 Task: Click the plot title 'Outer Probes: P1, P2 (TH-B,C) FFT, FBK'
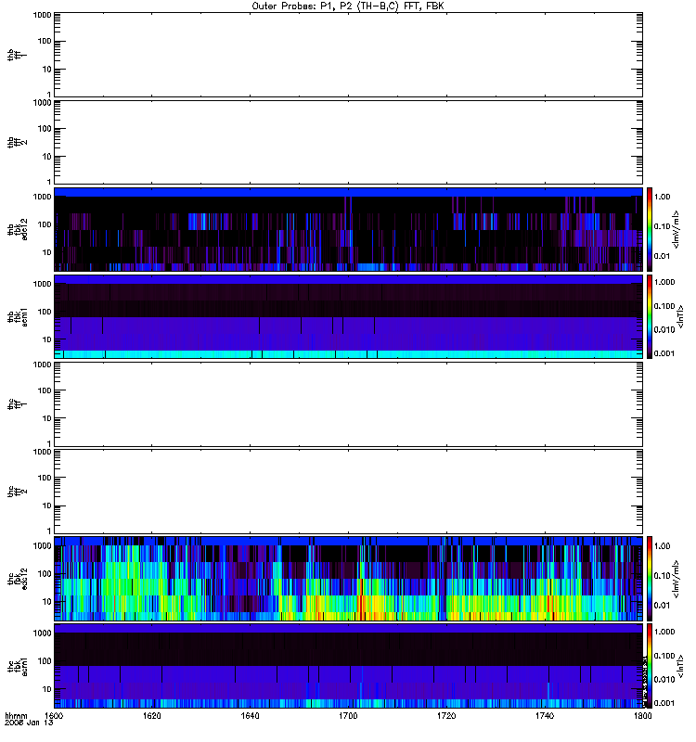coord(348,6)
